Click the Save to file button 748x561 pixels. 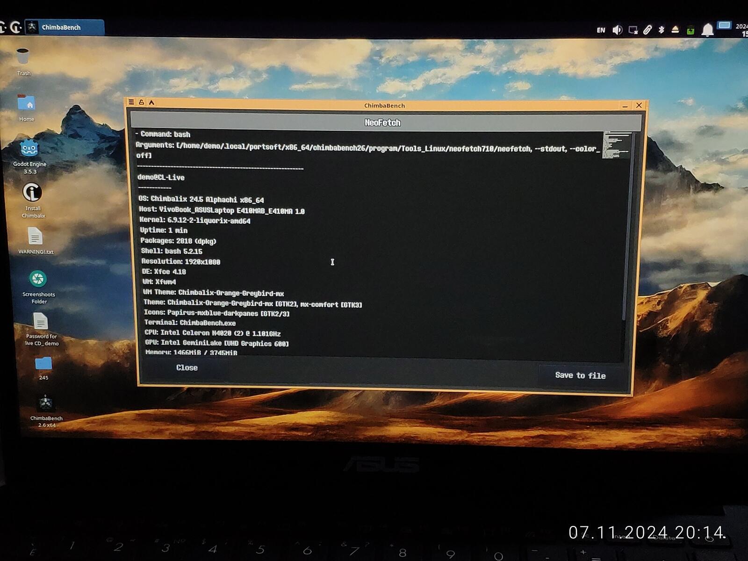coord(580,375)
